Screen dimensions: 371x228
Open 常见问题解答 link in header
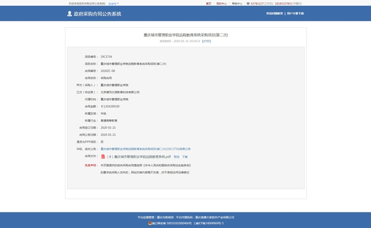pos(275,13)
